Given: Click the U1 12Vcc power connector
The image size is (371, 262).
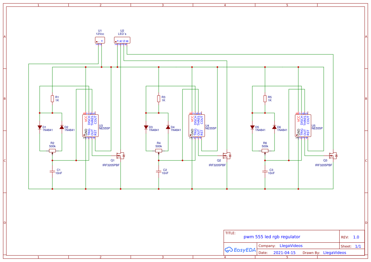Looking at the screenshot, I should click(100, 40).
